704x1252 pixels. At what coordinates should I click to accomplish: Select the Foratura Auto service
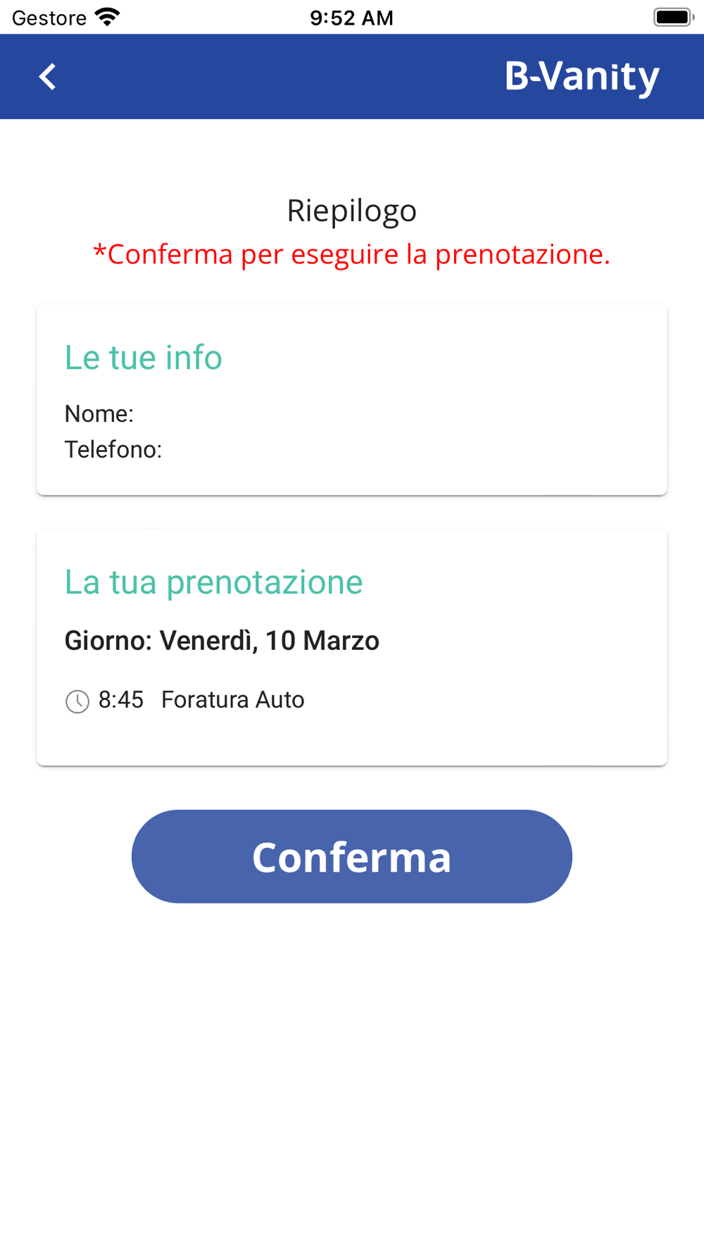click(233, 700)
